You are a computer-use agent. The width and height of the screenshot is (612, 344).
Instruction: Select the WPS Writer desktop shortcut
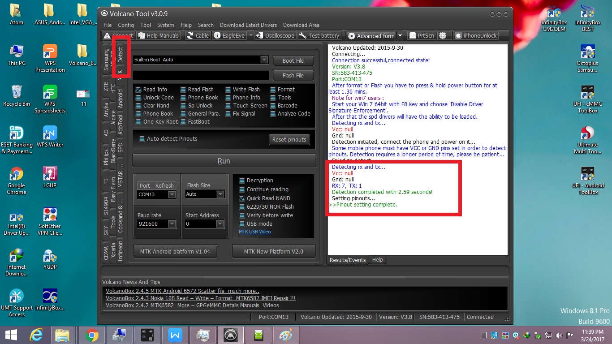click(50, 137)
